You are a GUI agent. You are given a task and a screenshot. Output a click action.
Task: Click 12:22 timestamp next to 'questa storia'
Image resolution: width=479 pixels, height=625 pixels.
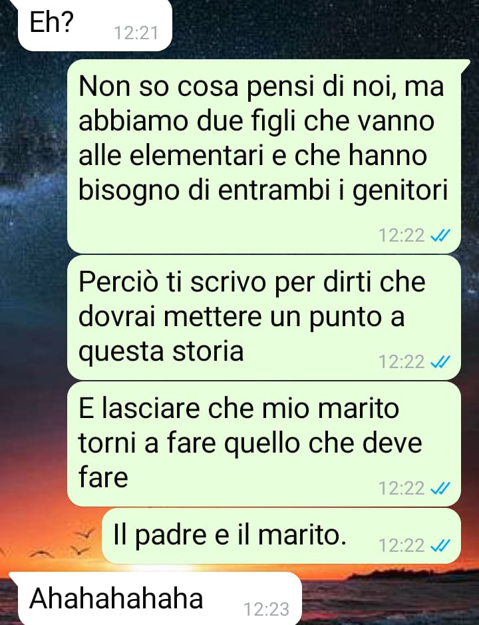coord(401,362)
